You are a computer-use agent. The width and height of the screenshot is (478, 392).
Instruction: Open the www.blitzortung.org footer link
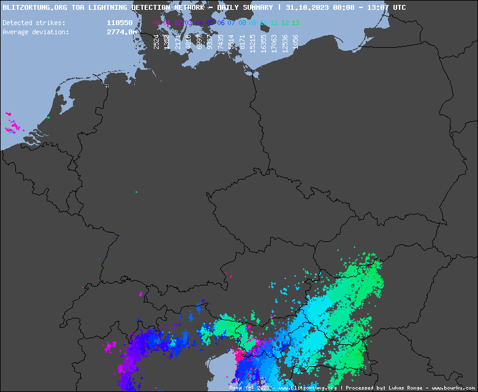pyautogui.click(x=308, y=388)
